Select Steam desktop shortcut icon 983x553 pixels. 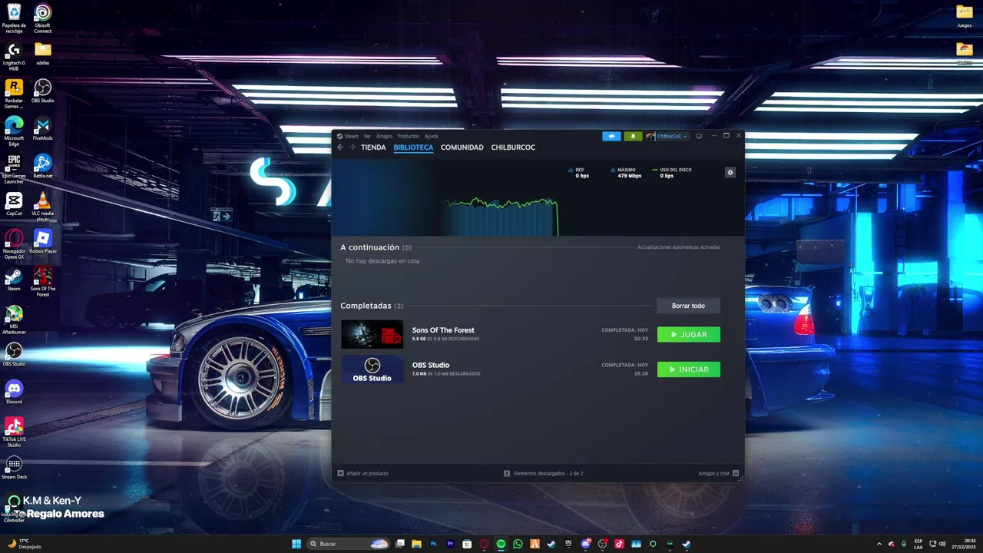click(14, 280)
